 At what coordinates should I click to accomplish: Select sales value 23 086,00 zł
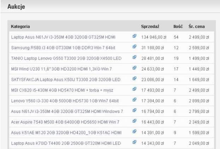(x=153, y=80)
